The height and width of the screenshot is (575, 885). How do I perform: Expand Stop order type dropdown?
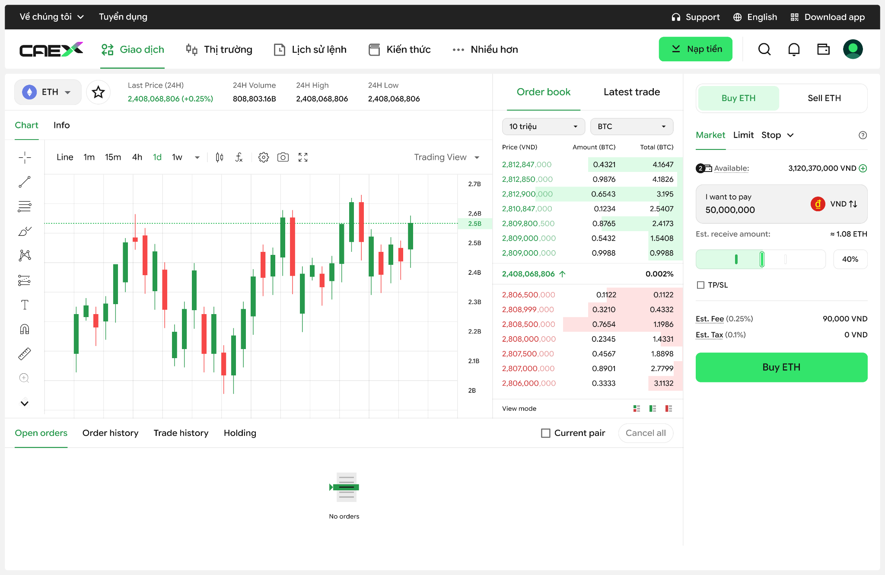tap(777, 135)
